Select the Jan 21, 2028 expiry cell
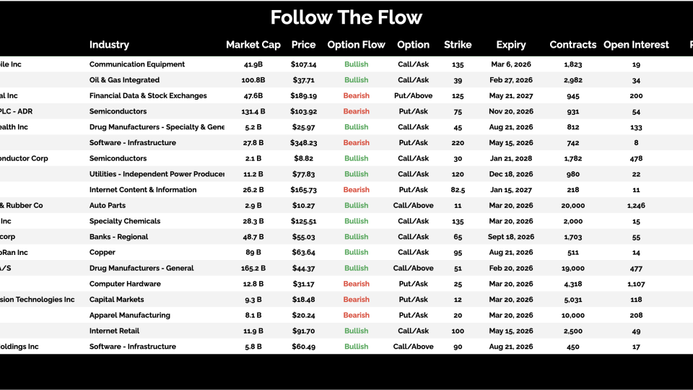This screenshot has height=390, width=693. [x=510, y=159]
